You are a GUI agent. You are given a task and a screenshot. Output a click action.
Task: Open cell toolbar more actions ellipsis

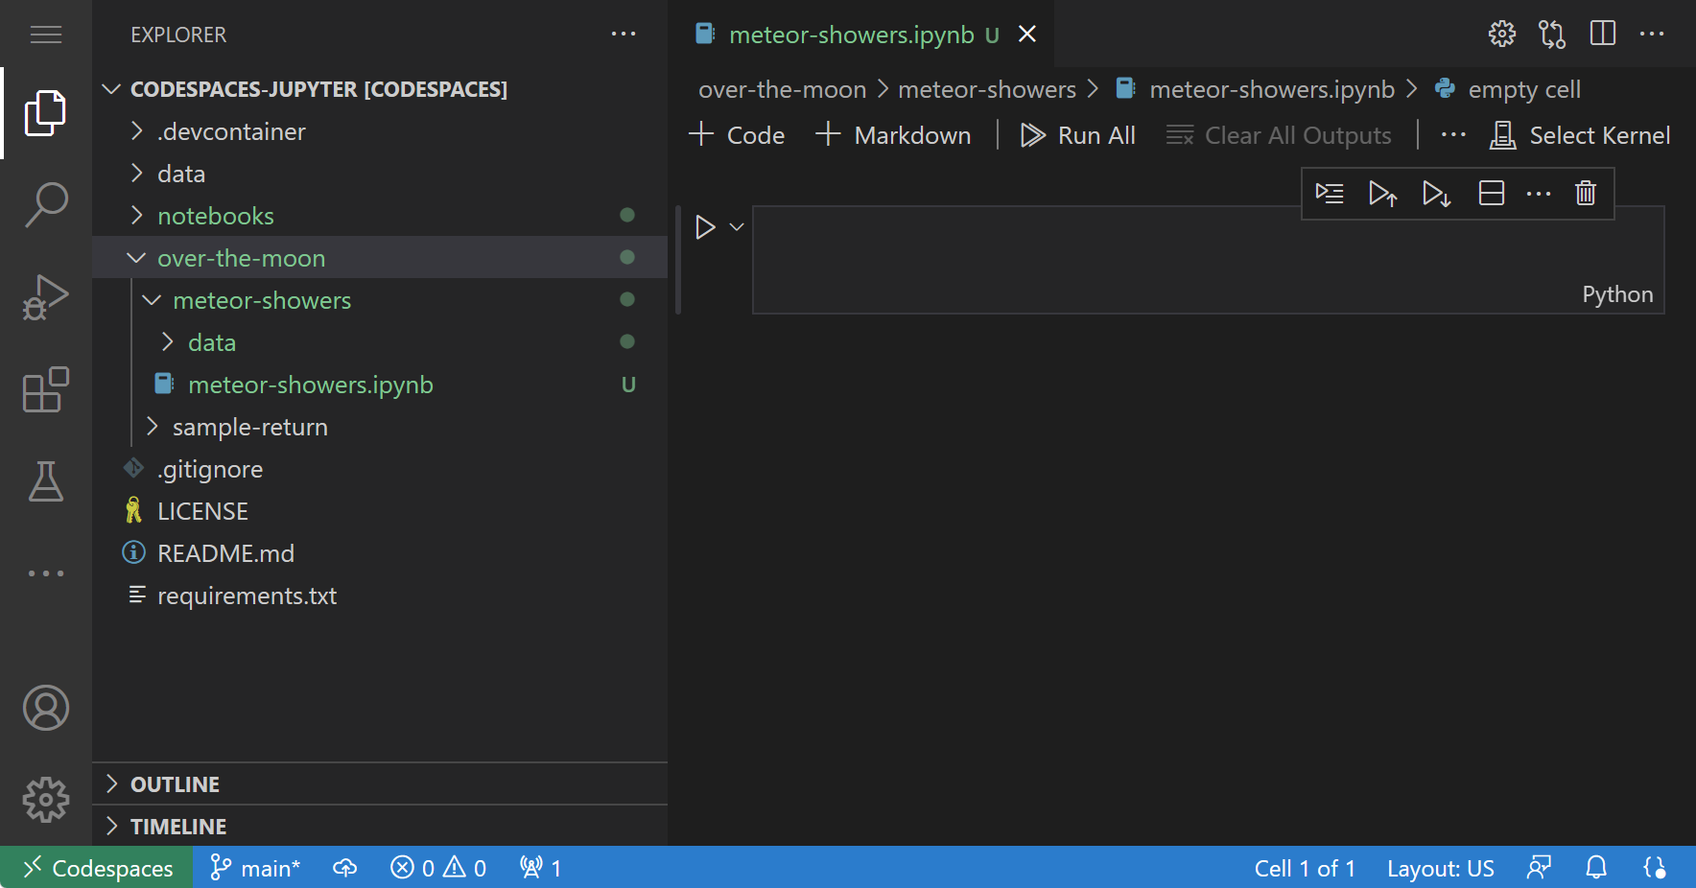(1539, 194)
